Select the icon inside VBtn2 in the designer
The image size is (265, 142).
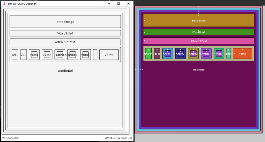coord(47,55)
